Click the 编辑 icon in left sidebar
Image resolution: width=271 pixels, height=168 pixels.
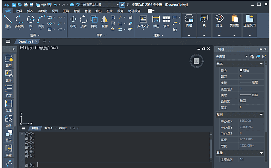tap(8, 150)
